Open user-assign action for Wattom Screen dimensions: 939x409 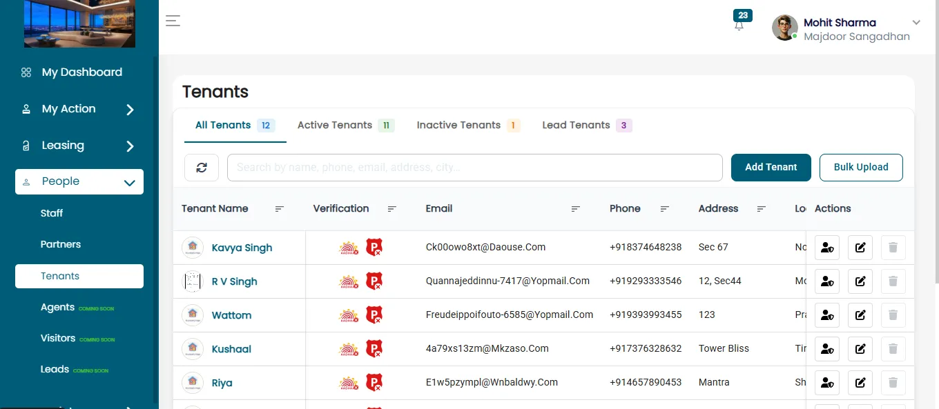point(827,315)
